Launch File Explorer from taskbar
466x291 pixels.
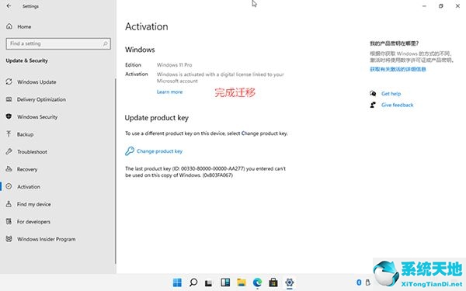tap(242, 282)
